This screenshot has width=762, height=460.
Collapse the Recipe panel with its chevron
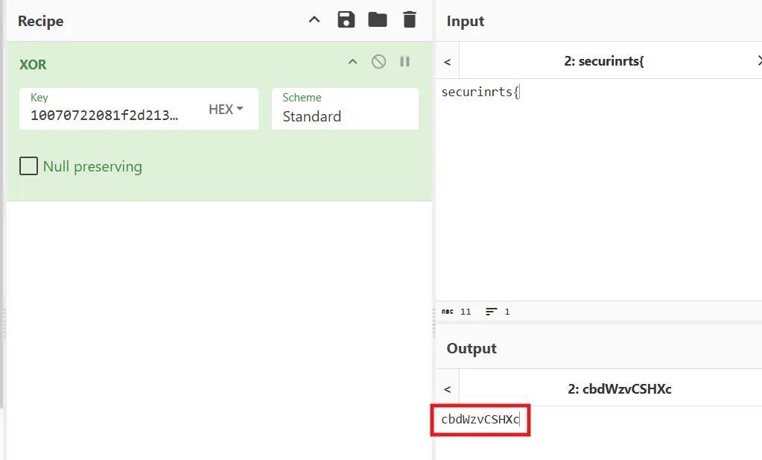(314, 19)
